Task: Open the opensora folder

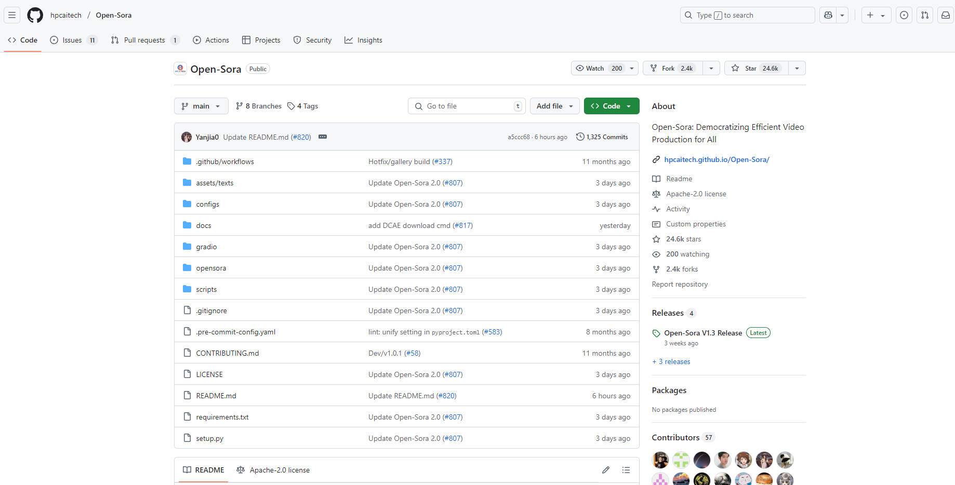Action: pyautogui.click(x=211, y=268)
